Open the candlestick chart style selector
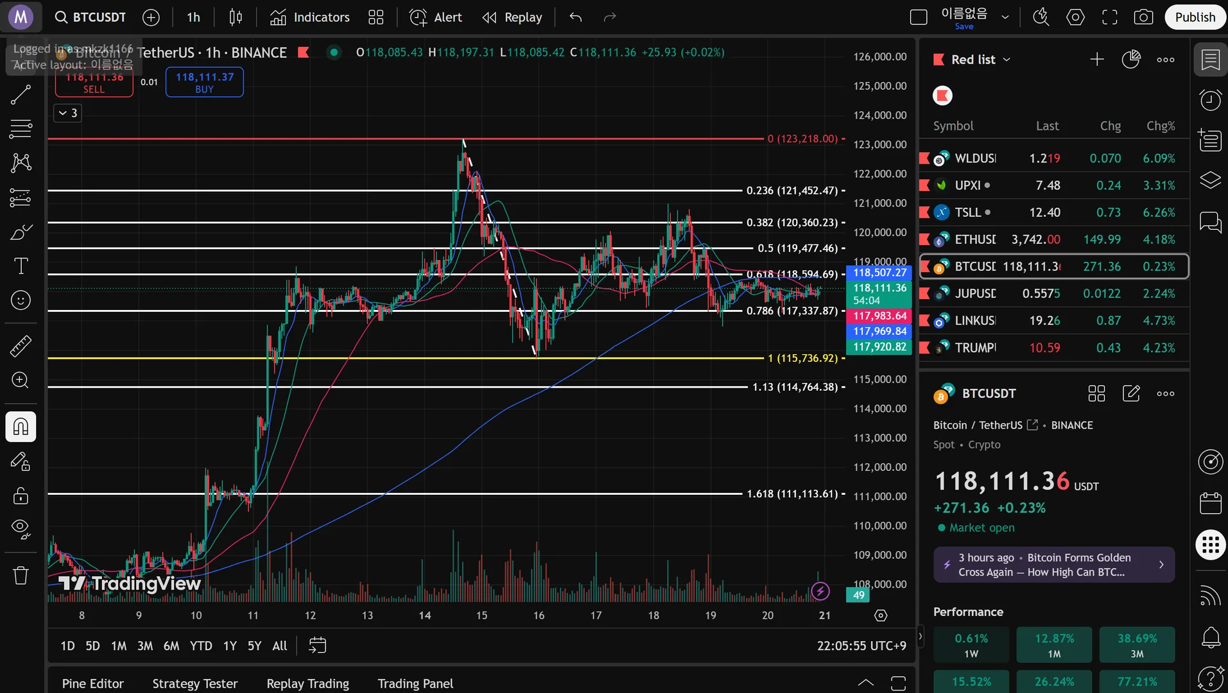Image resolution: width=1228 pixels, height=693 pixels. [236, 17]
